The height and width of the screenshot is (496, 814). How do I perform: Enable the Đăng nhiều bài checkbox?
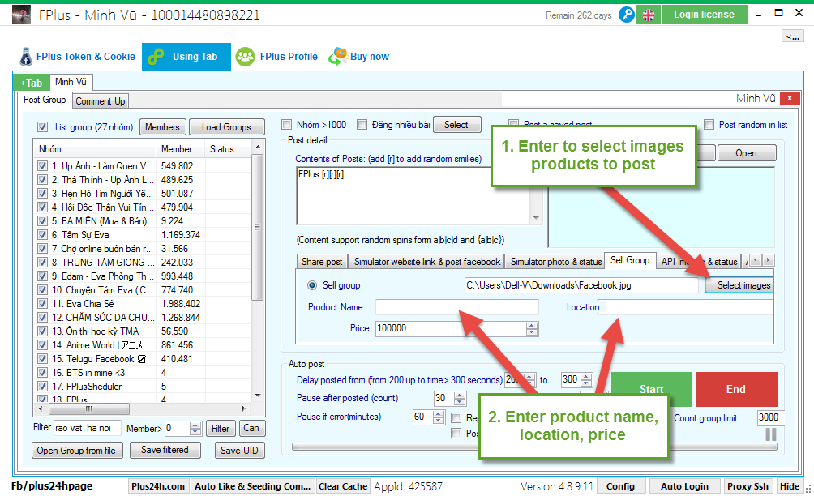[362, 125]
